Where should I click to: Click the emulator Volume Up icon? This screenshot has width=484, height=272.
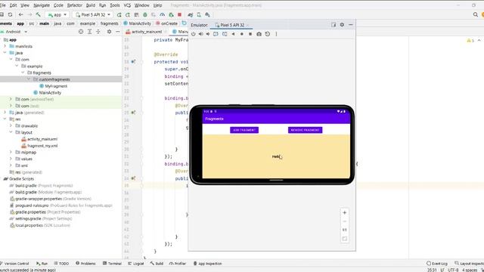pos(200,34)
